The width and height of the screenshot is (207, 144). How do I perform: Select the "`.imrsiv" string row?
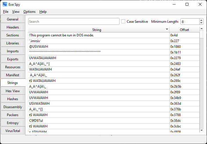point(99,41)
